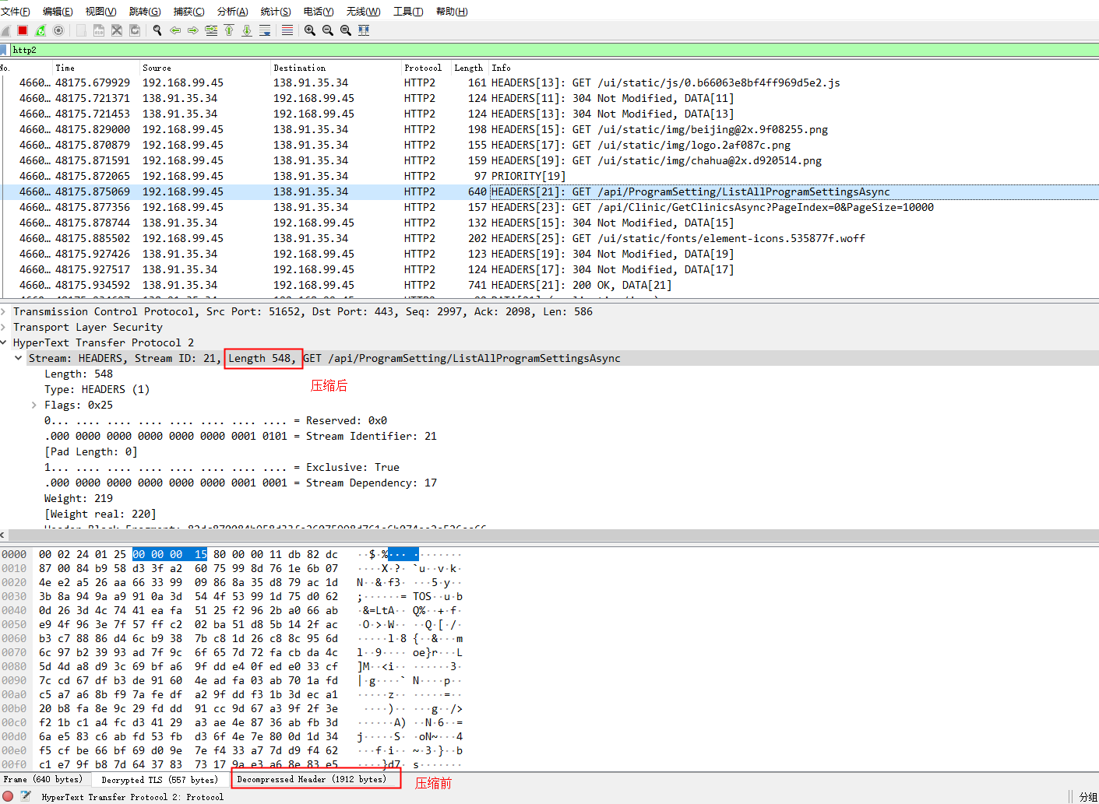
Task: Sort packets by Destination column header
Action: click(x=336, y=68)
